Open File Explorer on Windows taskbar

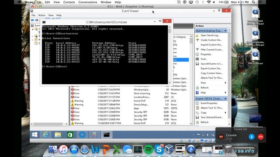click(x=58, y=135)
